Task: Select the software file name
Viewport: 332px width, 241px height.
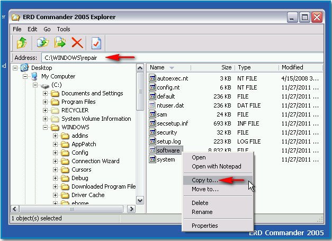Action: point(168,150)
